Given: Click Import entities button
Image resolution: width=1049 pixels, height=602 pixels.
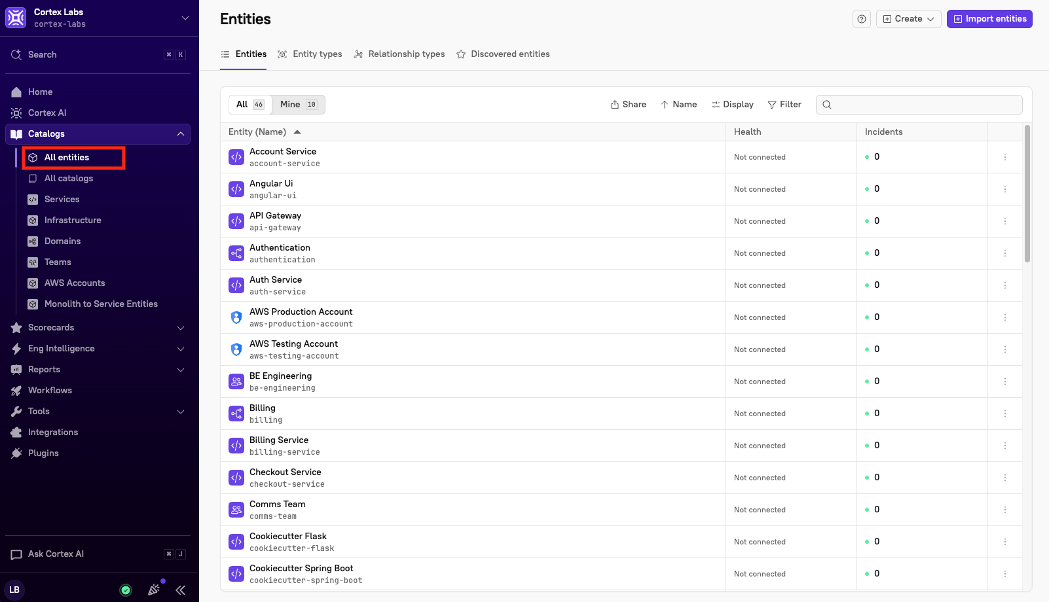Looking at the screenshot, I should click(x=989, y=19).
